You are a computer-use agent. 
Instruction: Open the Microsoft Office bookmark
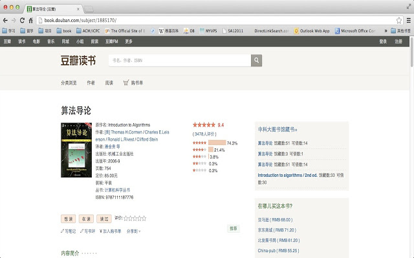355,31
